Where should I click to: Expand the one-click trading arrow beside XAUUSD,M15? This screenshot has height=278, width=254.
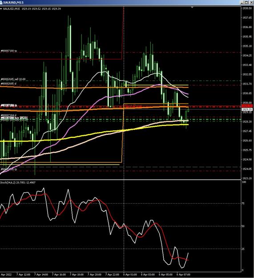(1, 9)
